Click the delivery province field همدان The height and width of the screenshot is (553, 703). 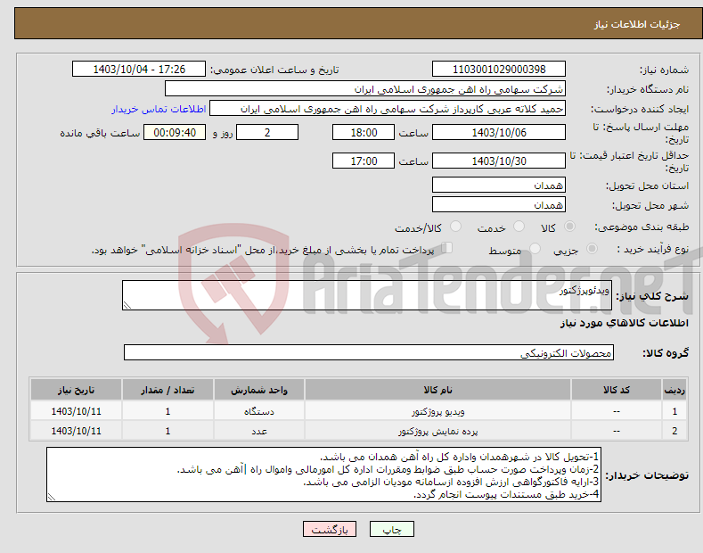pyautogui.click(x=499, y=185)
